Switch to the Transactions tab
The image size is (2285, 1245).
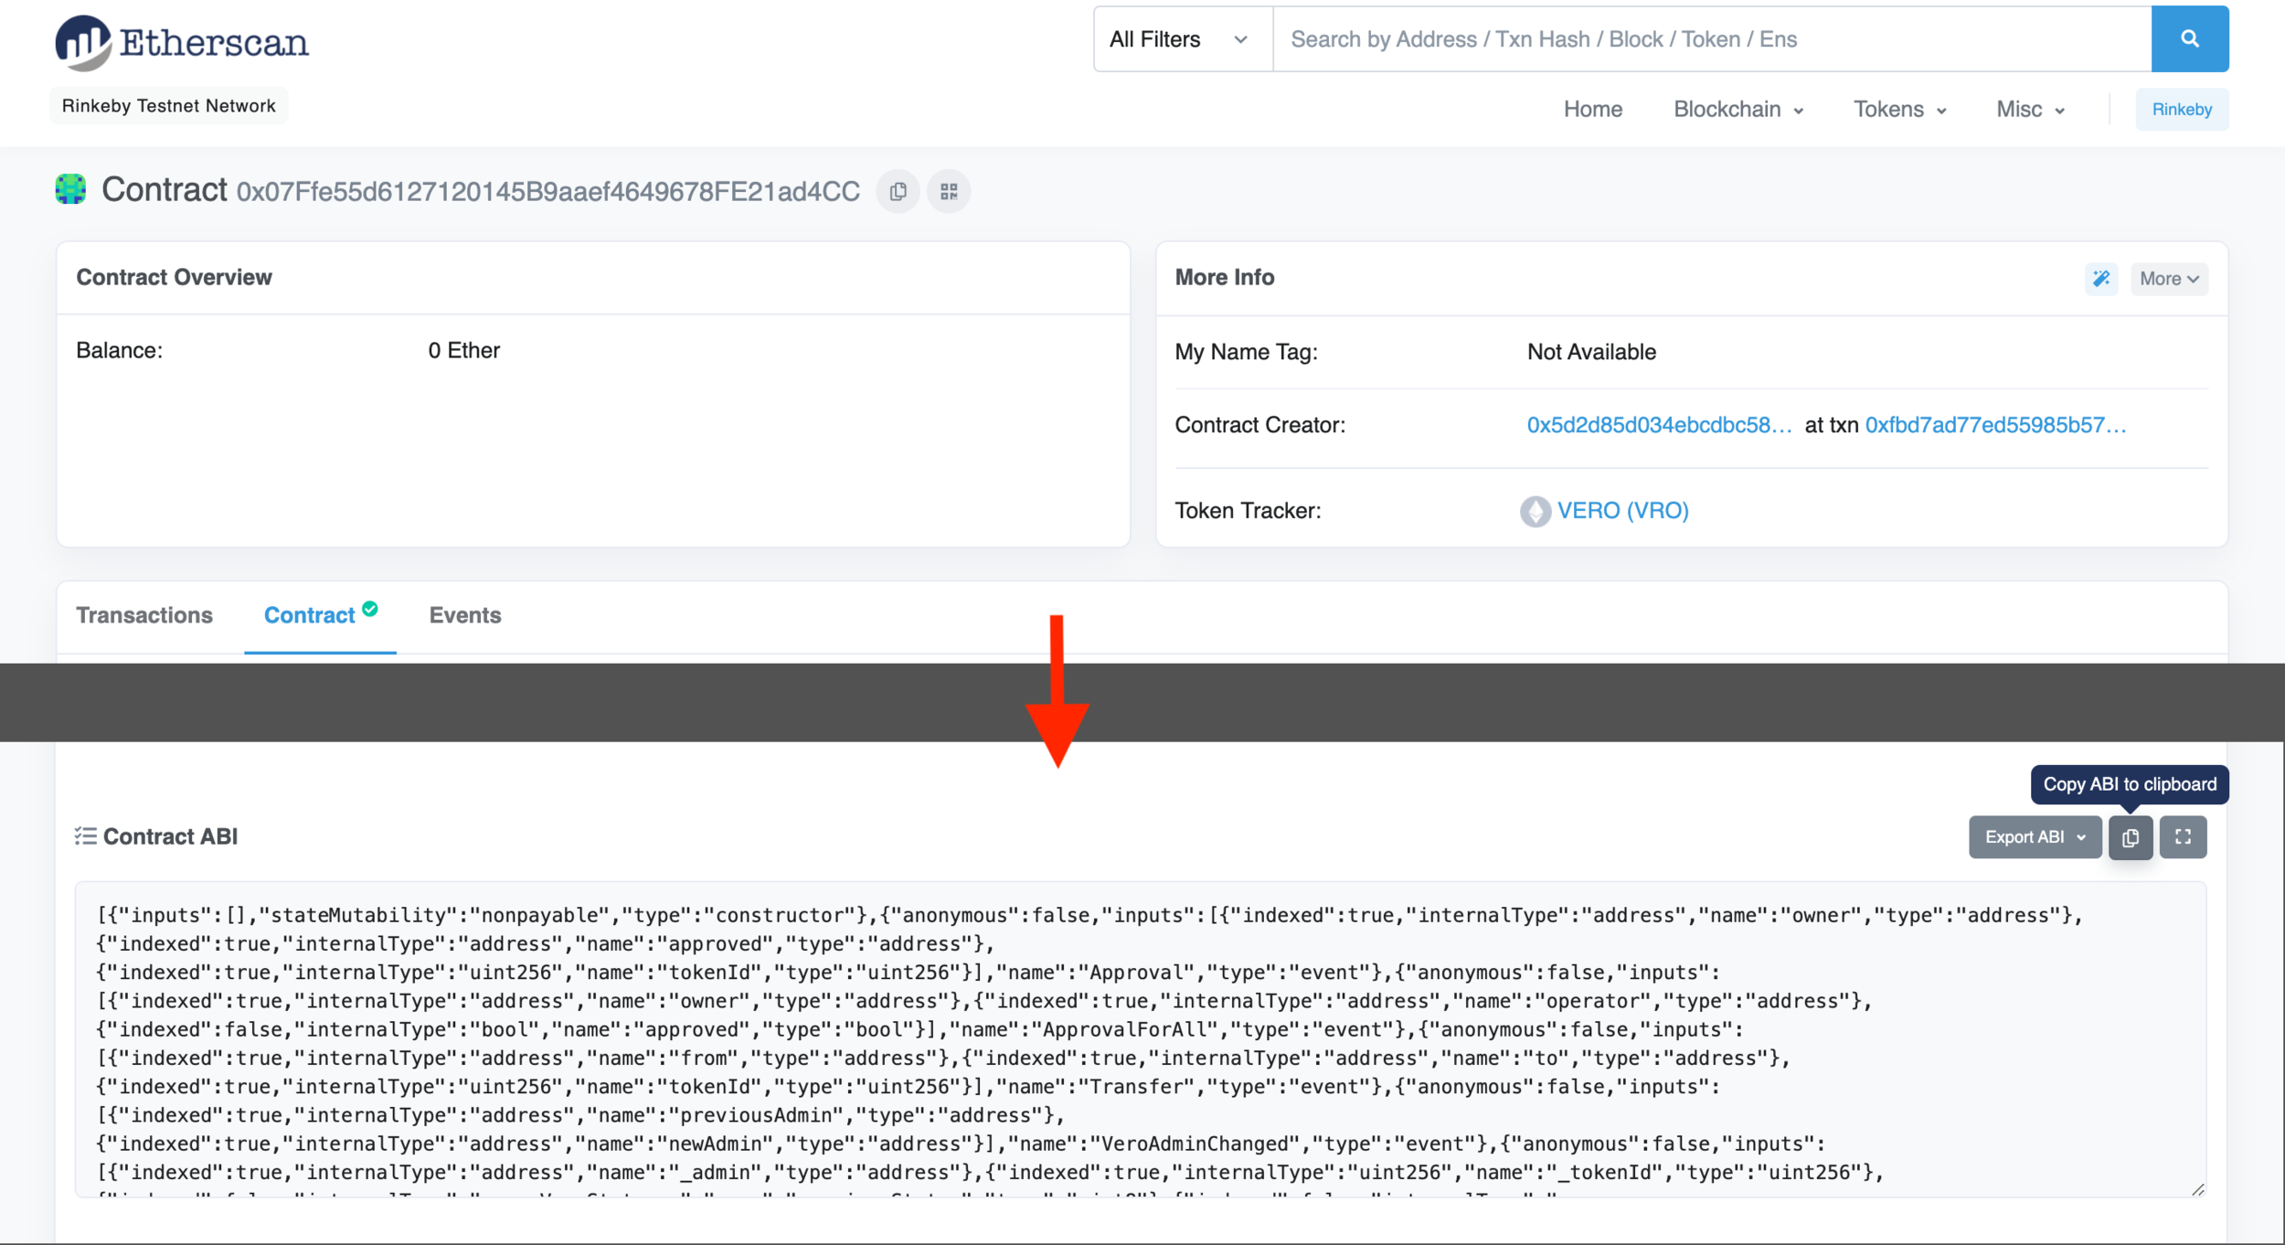pos(144,615)
